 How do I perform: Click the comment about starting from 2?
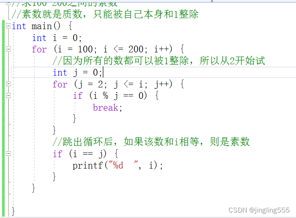[159, 61]
